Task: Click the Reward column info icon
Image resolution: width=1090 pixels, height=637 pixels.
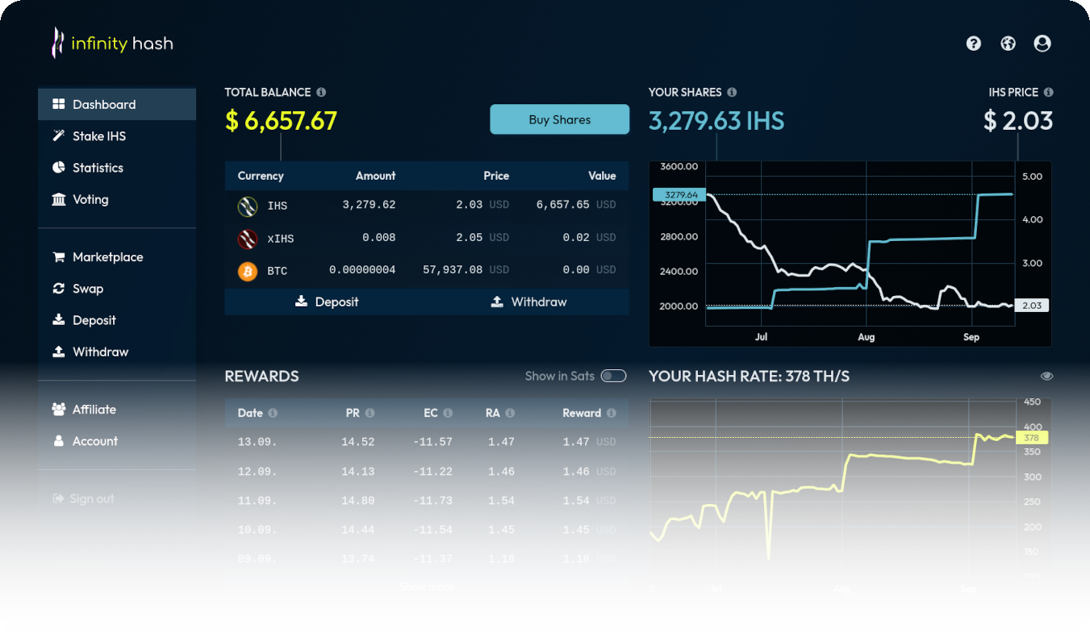Action: click(x=612, y=413)
